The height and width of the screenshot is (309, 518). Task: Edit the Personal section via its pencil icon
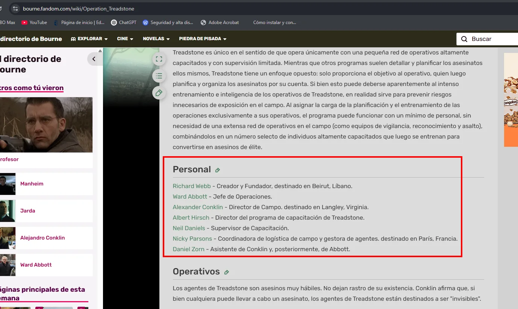[x=217, y=170]
